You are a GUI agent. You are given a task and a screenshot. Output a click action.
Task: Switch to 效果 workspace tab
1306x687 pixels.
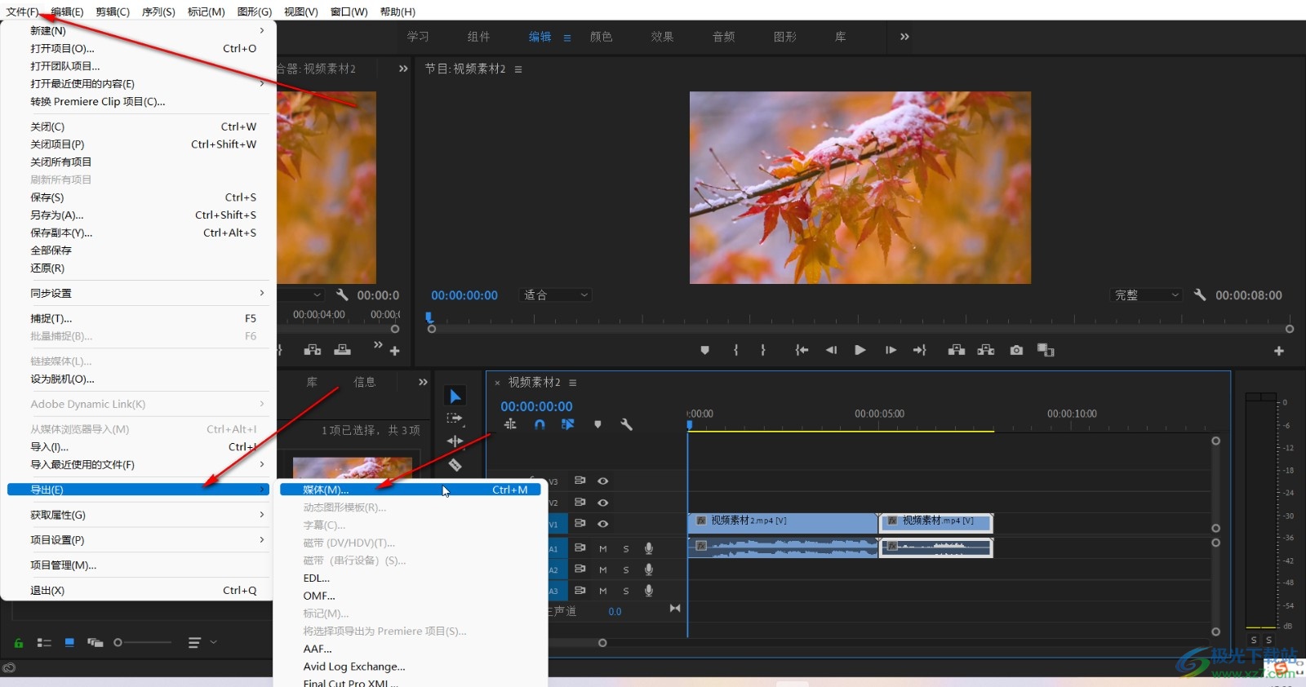click(x=663, y=37)
